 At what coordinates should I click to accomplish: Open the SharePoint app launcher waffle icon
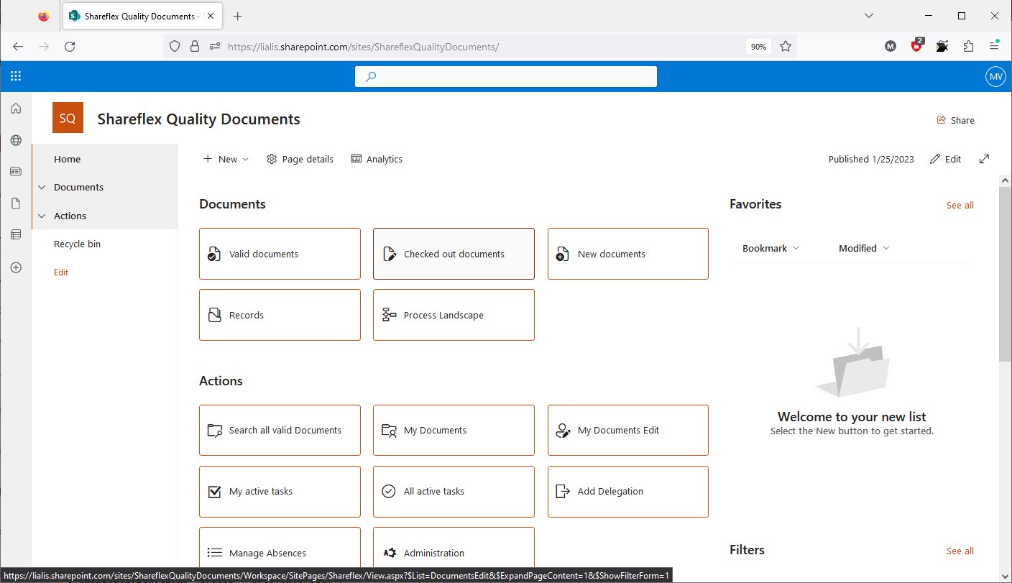[16, 76]
